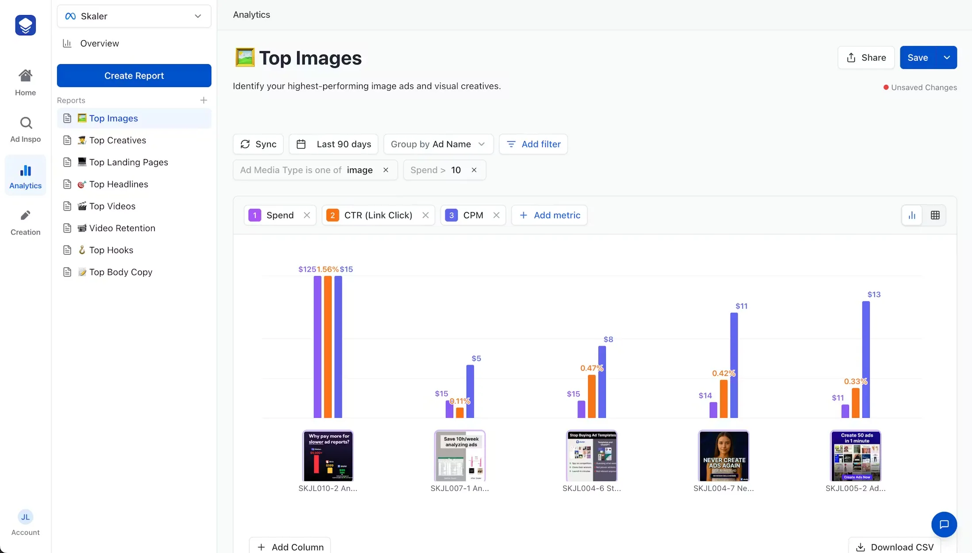This screenshot has width=972, height=553.
Task: Open the chat support bubble
Action: [x=944, y=524]
